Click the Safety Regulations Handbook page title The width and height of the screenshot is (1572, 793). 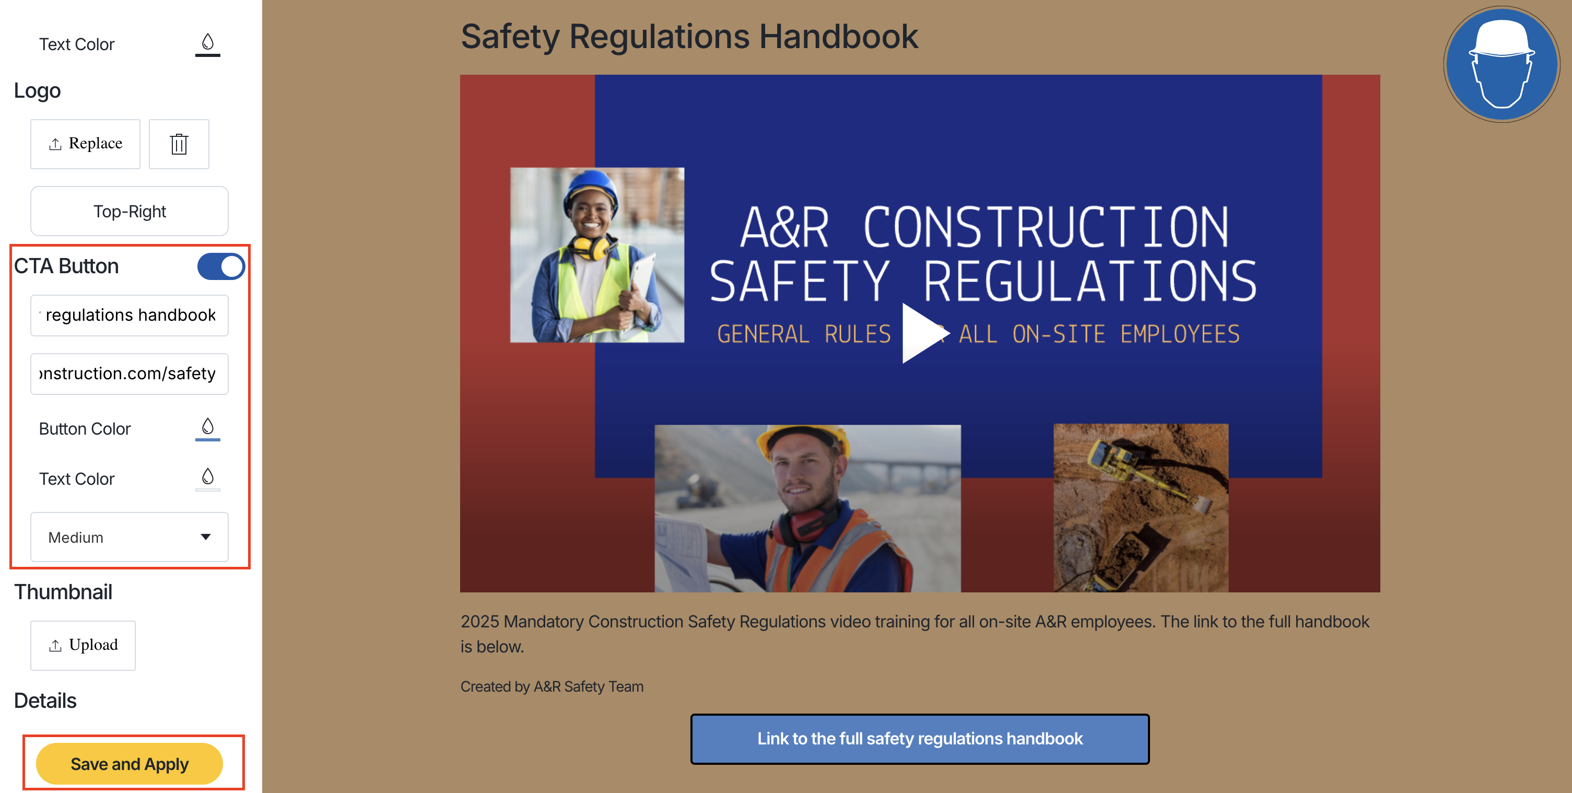(x=689, y=37)
